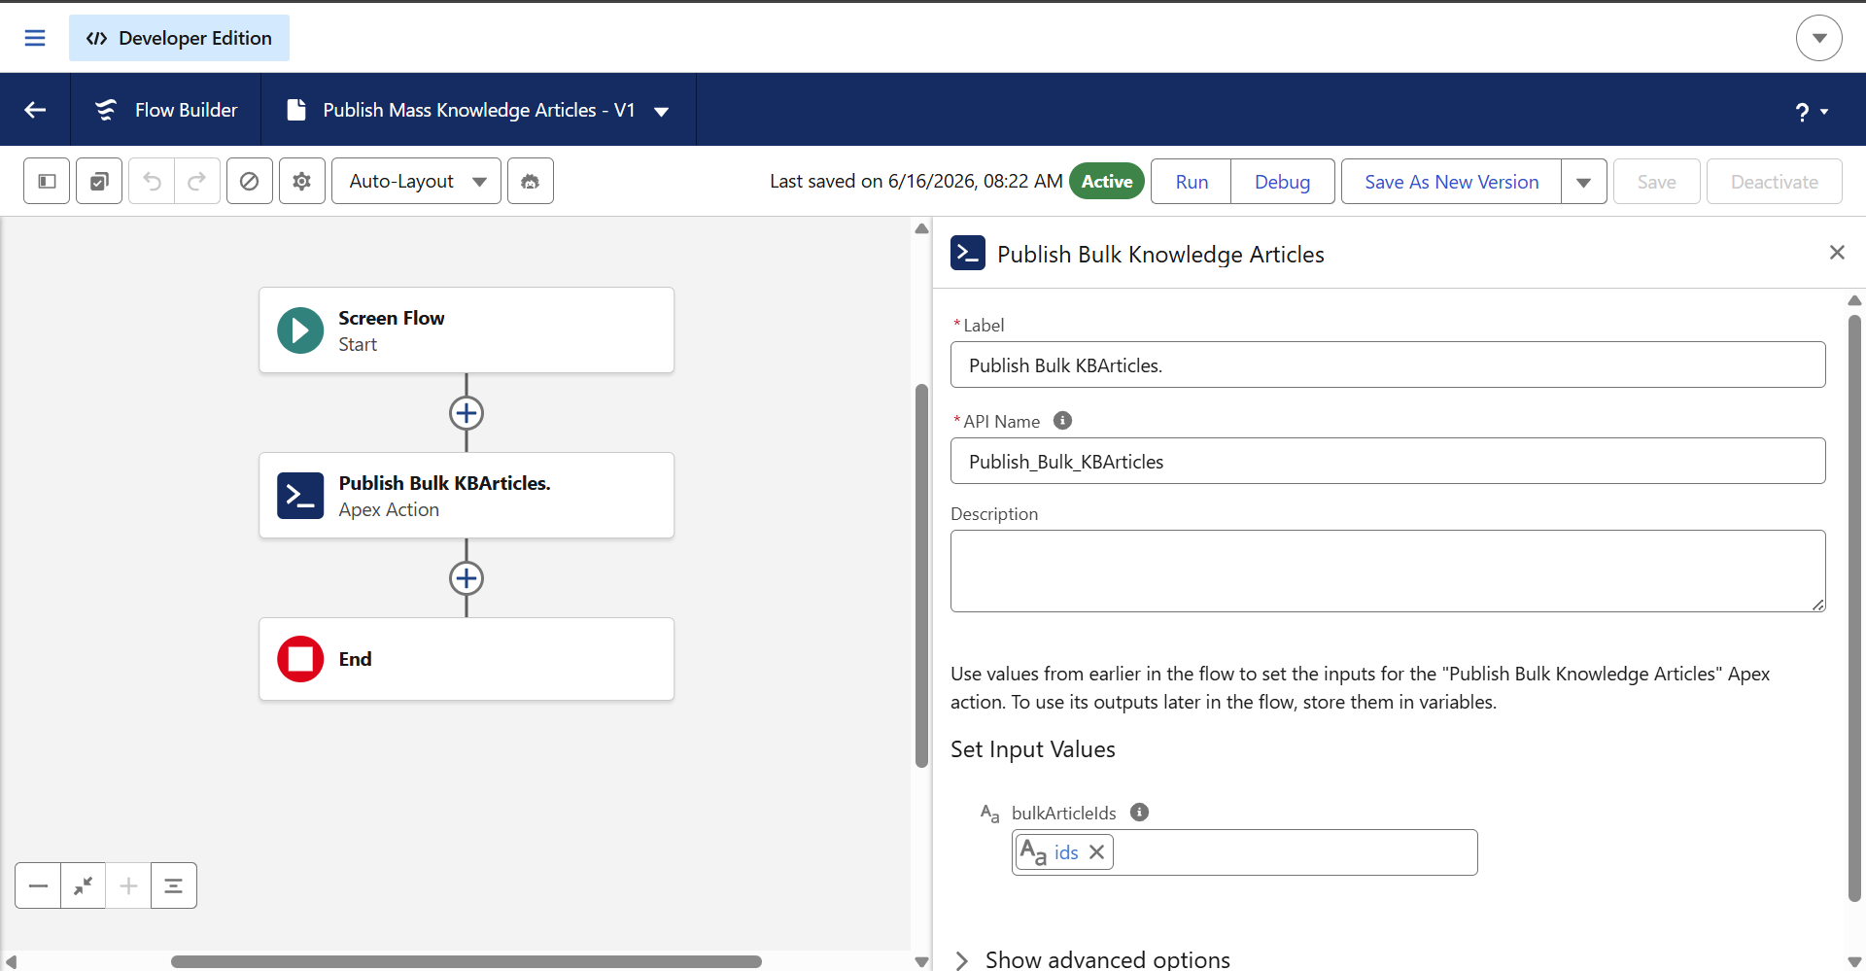This screenshot has width=1866, height=971.
Task: Remove the ids pill value
Action: coord(1097,852)
